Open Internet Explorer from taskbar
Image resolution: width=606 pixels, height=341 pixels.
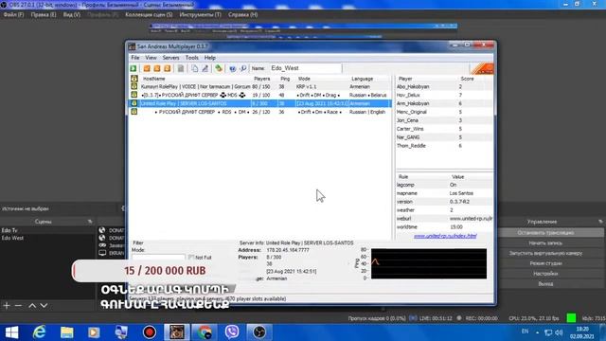click(x=39, y=332)
